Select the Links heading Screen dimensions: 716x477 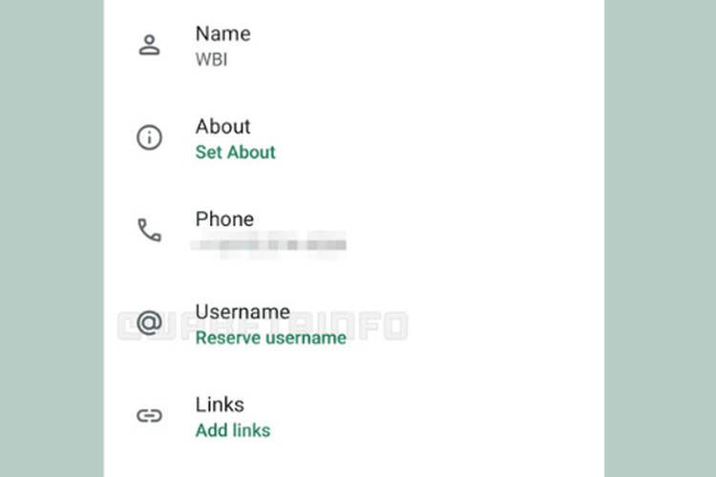coord(220,404)
